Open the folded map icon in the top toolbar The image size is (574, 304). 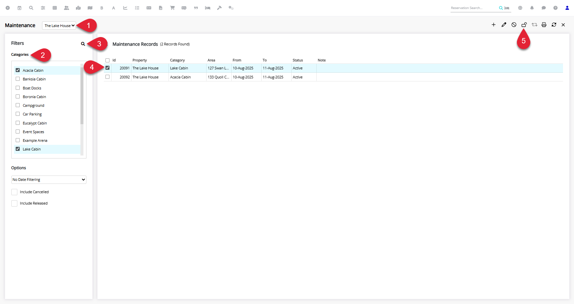90,8
